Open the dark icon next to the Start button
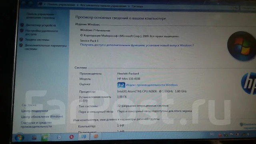 coord(34,138)
